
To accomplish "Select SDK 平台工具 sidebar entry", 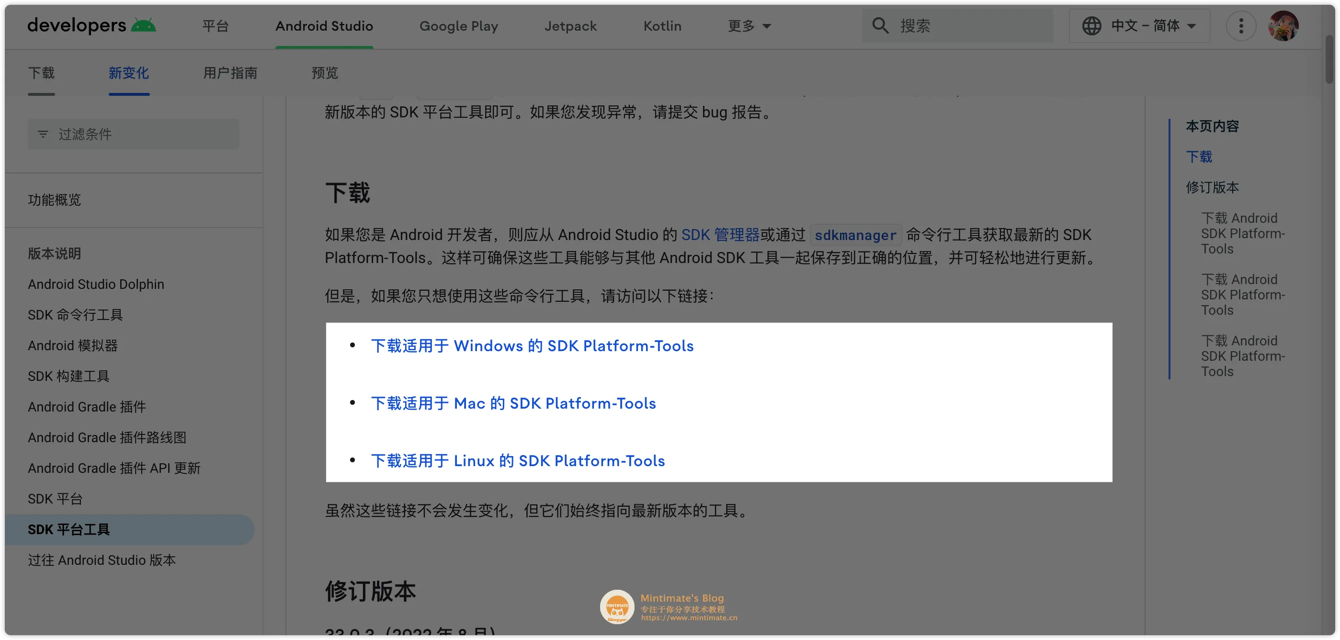I will click(129, 530).
